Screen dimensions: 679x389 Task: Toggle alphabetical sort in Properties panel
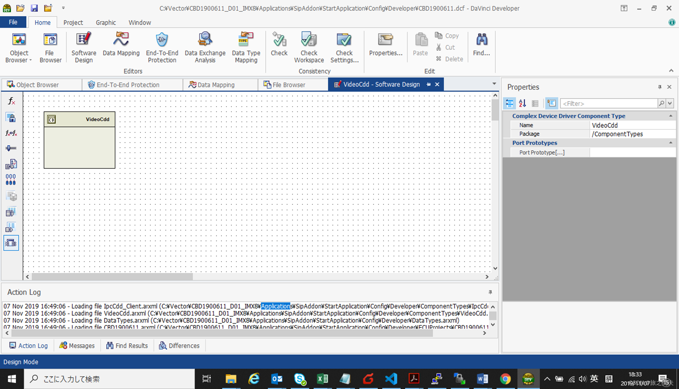tap(522, 103)
